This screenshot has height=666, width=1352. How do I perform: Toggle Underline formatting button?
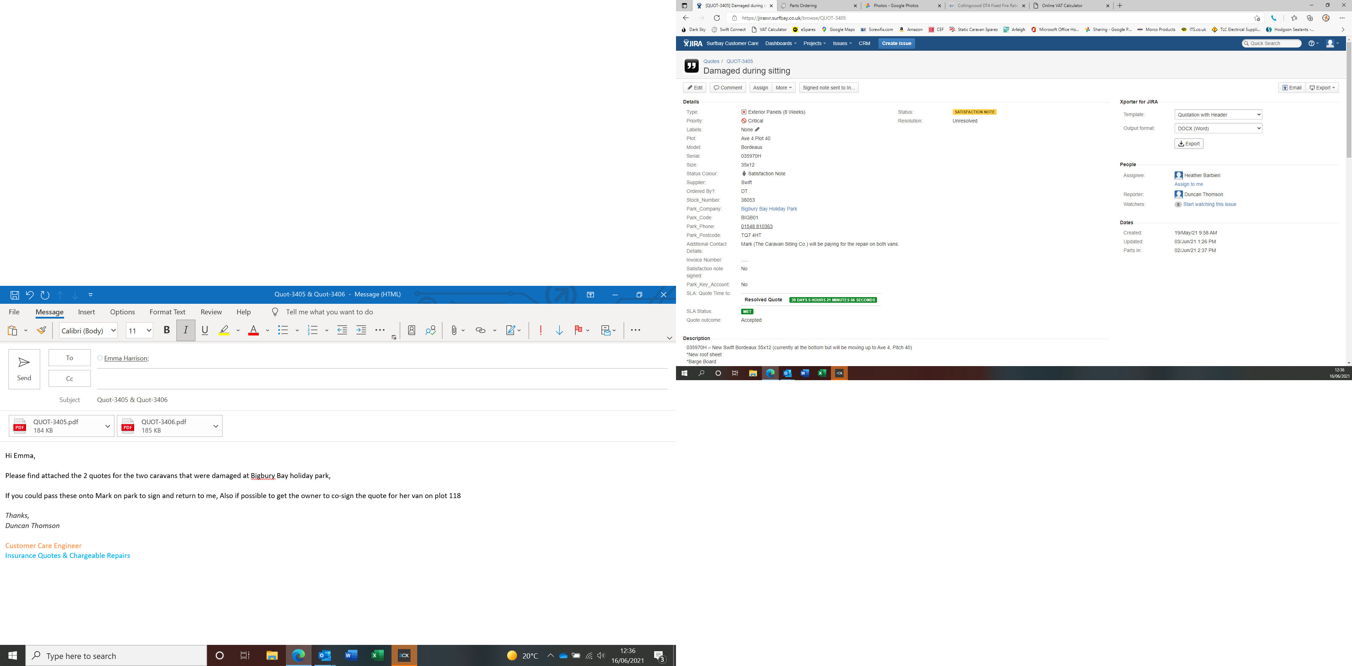pyautogui.click(x=205, y=330)
